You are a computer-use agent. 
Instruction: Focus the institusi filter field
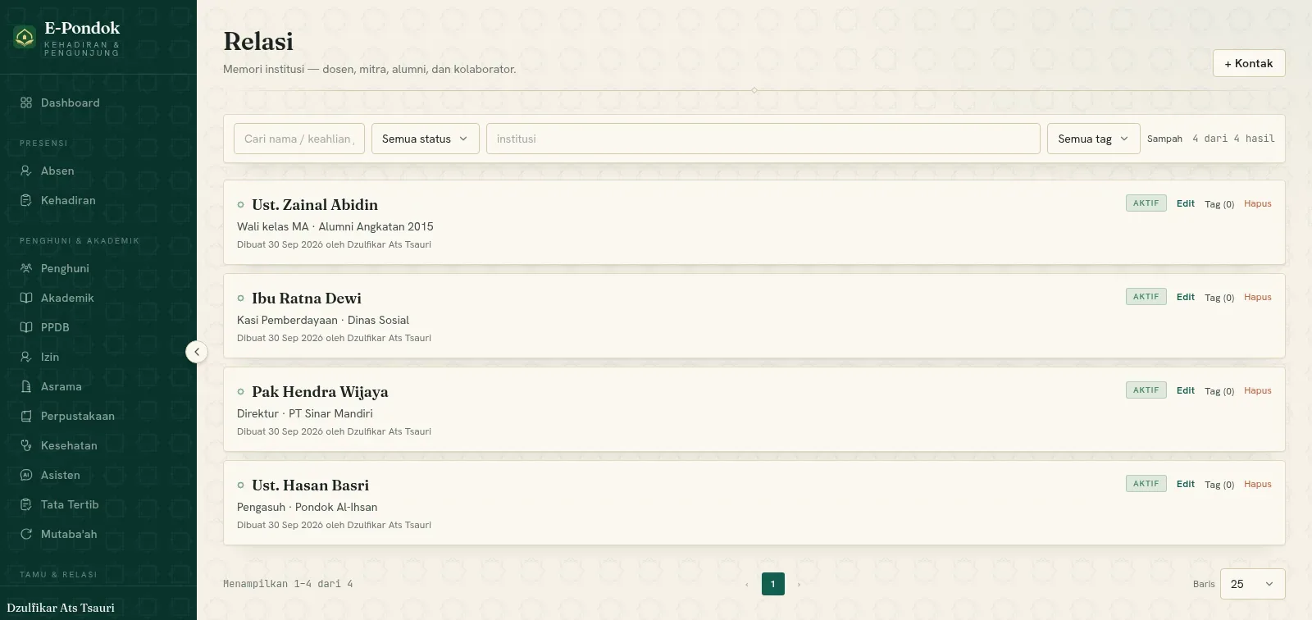coord(763,139)
